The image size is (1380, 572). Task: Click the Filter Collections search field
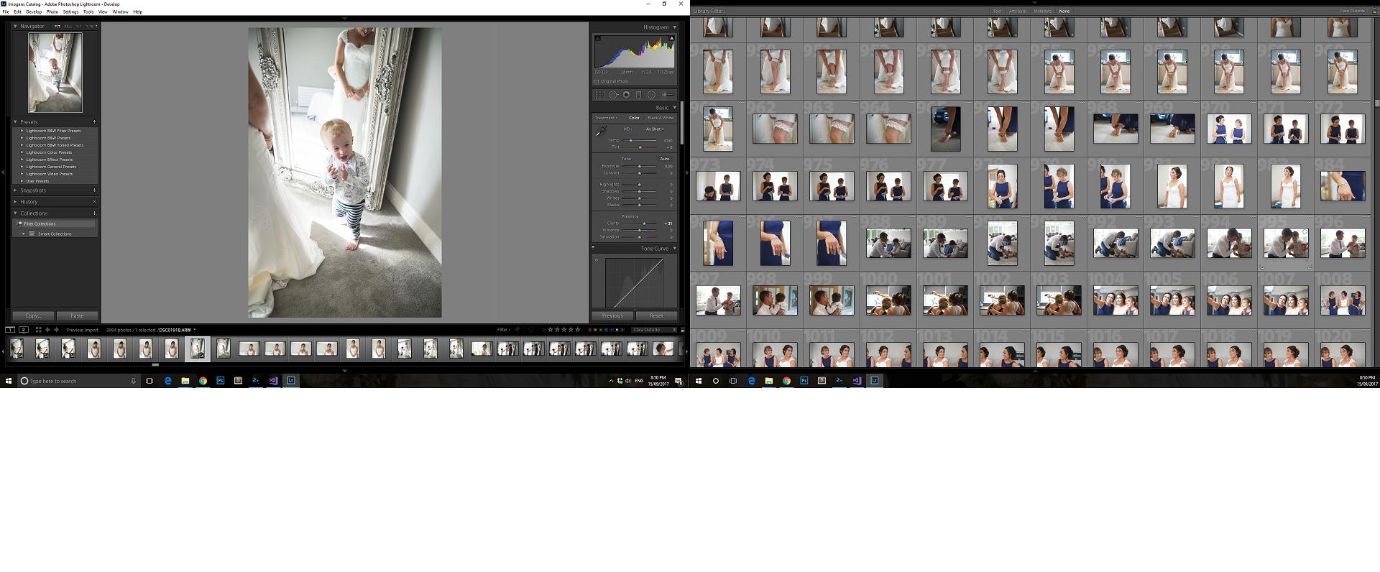point(57,223)
